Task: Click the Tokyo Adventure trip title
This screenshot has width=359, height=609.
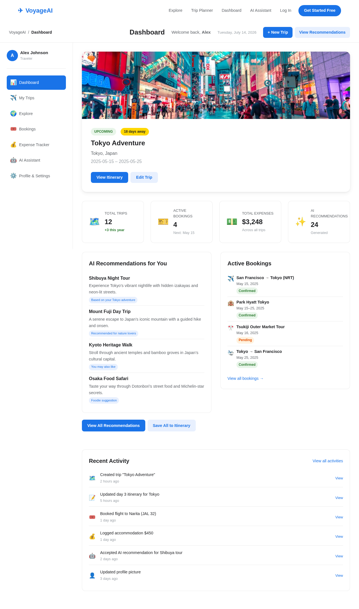Action: tap(118, 143)
